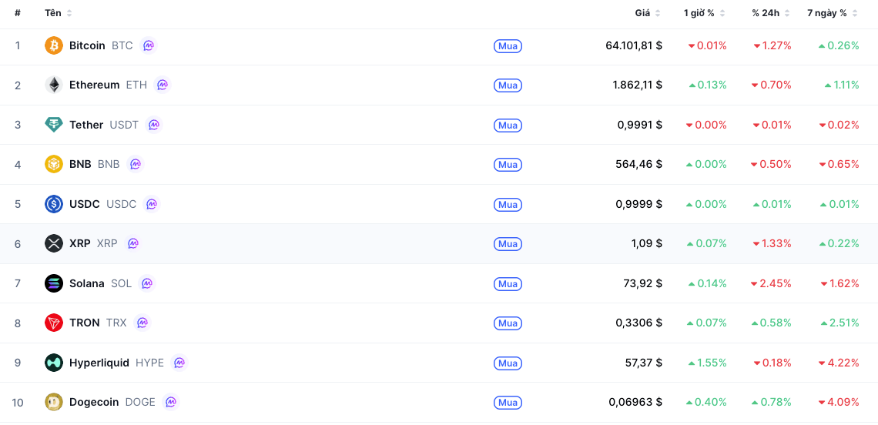Click the Mua button for Hyperliquid
Viewport: 878px width, 425px height.
pyautogui.click(x=508, y=363)
